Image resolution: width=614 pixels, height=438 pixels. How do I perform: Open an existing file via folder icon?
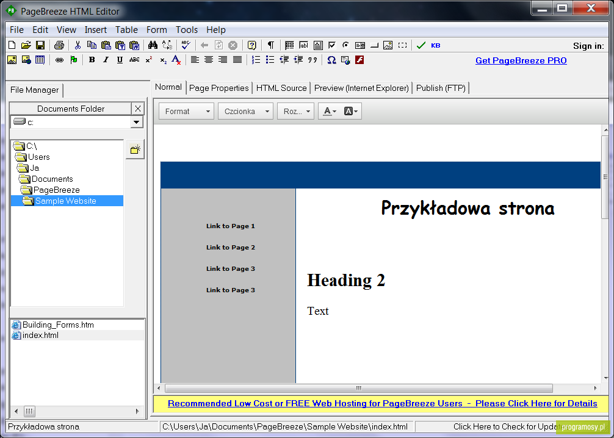pos(26,45)
